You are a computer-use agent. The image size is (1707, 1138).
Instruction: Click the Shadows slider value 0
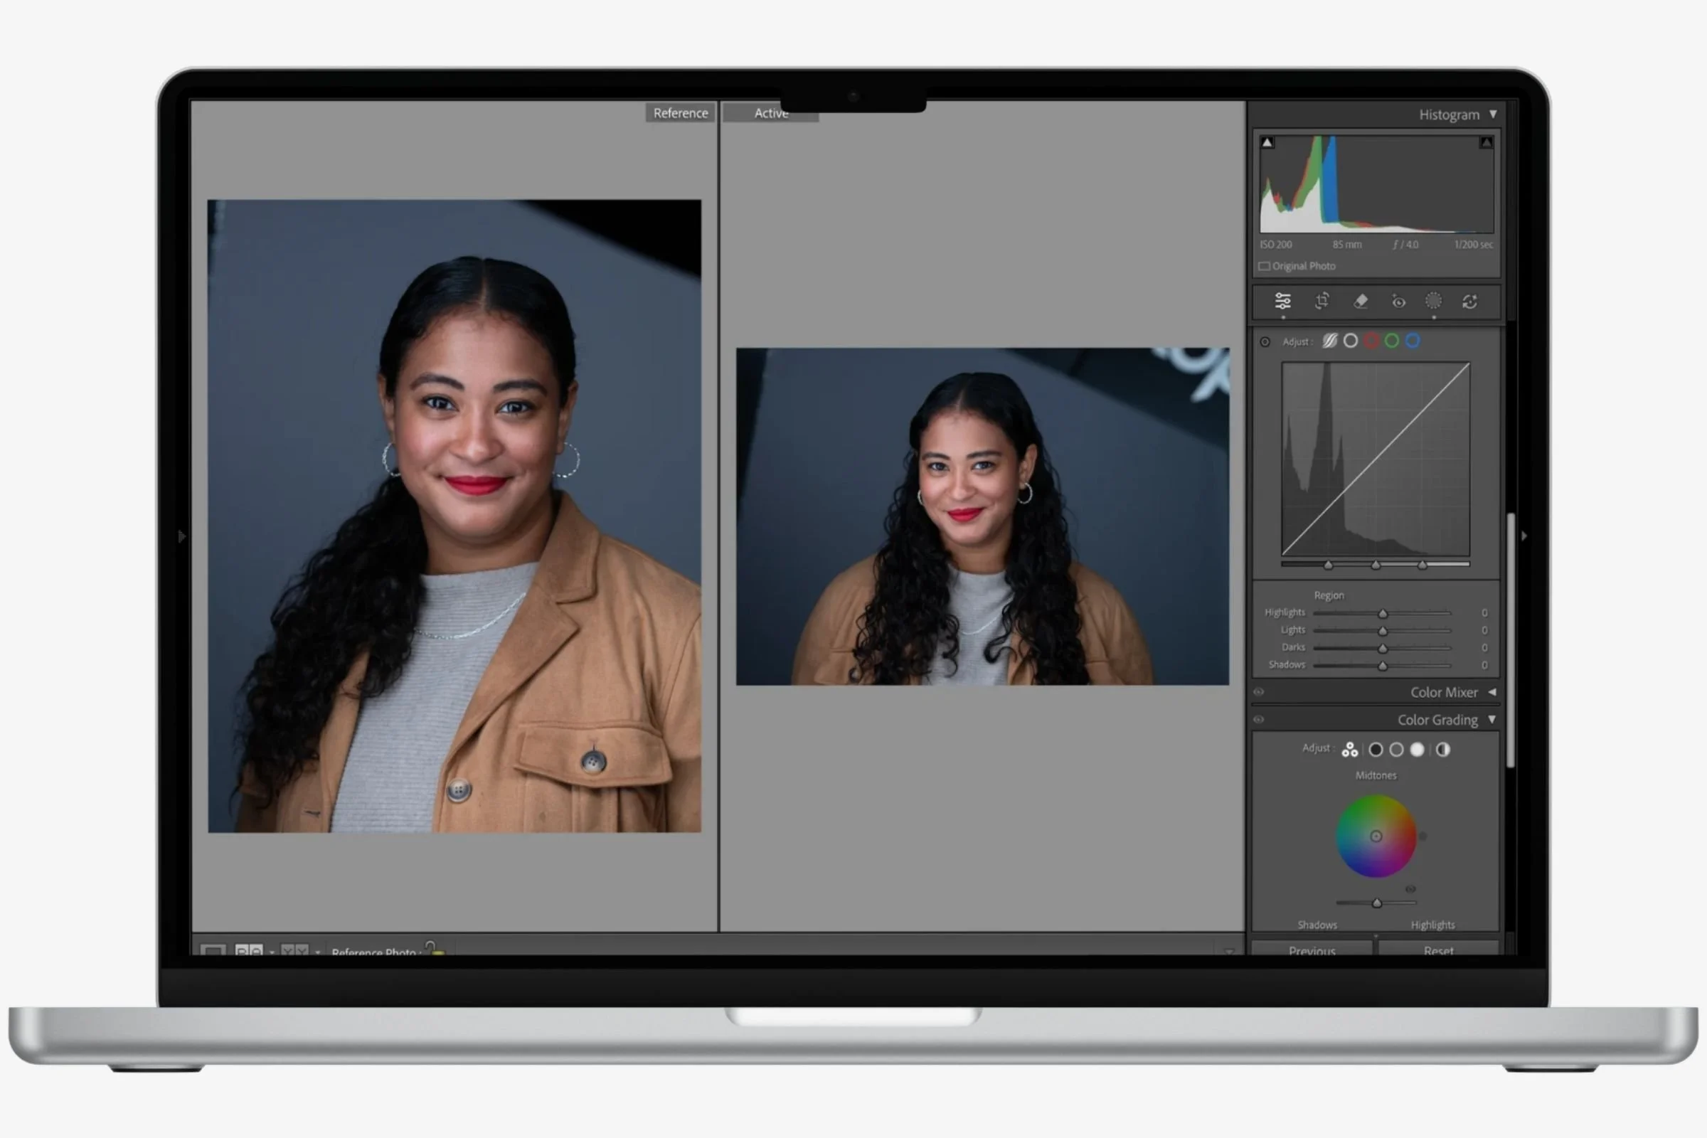pyautogui.click(x=1484, y=666)
